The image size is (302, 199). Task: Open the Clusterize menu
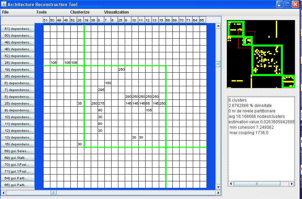(x=80, y=12)
